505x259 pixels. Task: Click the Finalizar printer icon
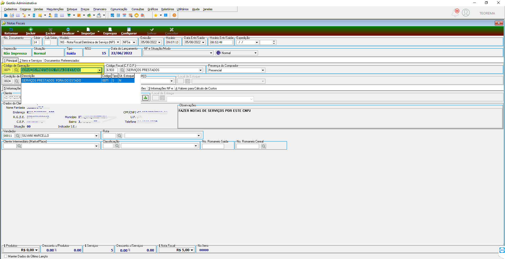(68, 29)
